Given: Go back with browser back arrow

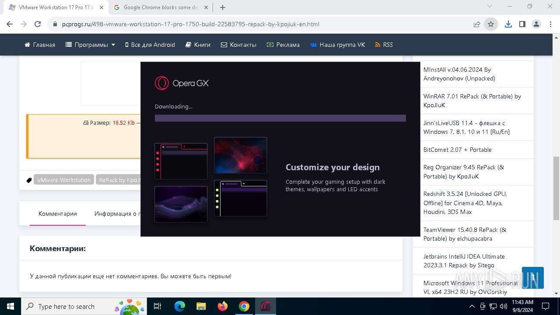Looking at the screenshot, I should coord(10,24).
